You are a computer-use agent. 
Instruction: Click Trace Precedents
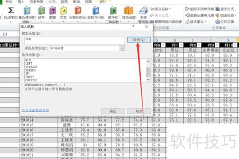(x=199, y=9)
